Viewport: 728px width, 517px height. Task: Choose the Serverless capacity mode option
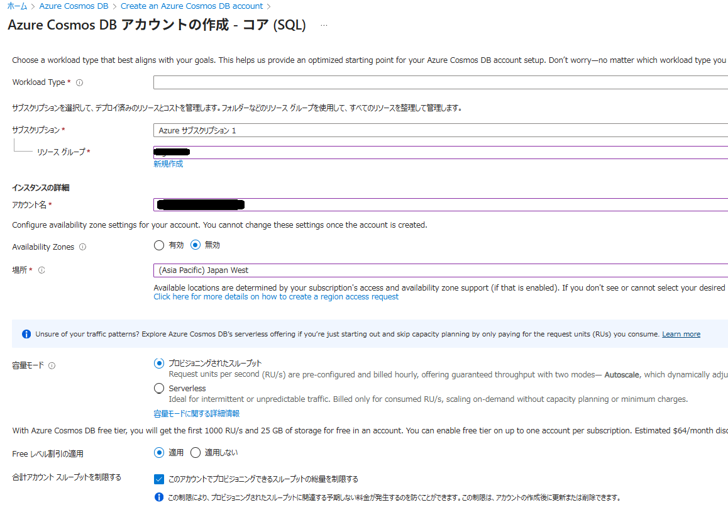coord(159,388)
